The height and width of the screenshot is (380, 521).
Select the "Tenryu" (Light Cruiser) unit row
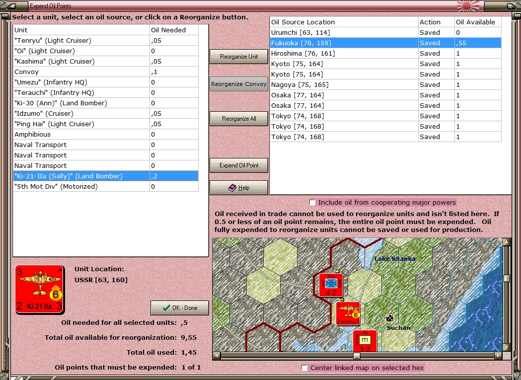[x=106, y=41]
